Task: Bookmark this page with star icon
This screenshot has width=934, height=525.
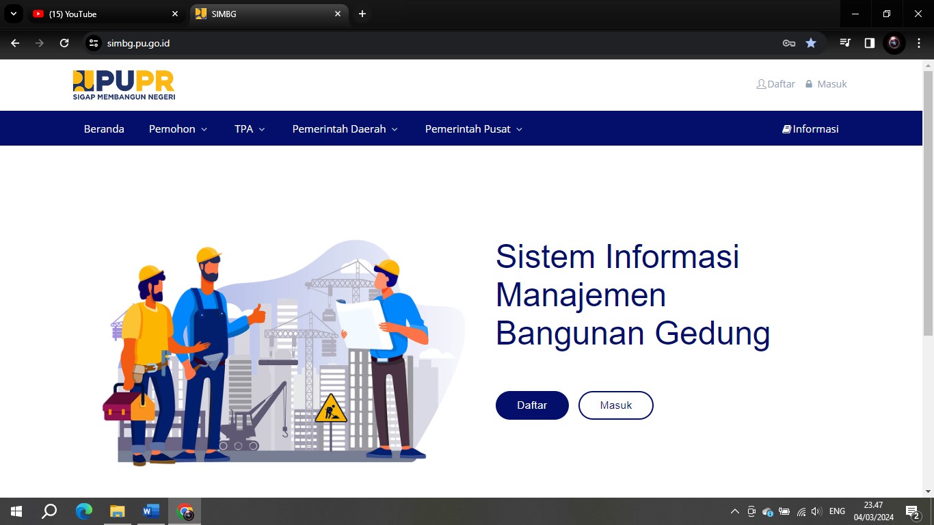Action: (811, 43)
